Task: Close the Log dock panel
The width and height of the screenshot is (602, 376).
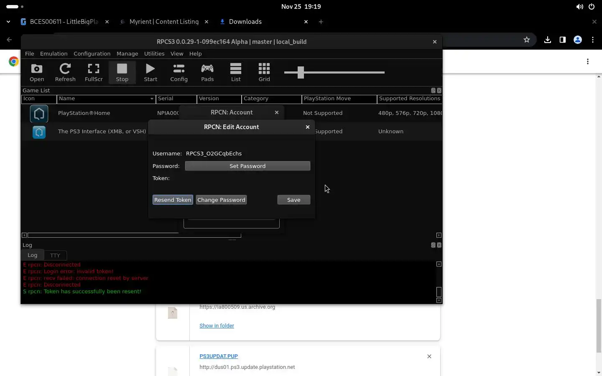Action: (439, 245)
